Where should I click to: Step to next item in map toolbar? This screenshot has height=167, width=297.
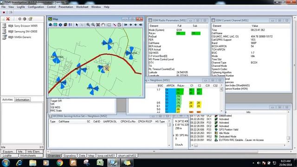[x=136, y=25]
